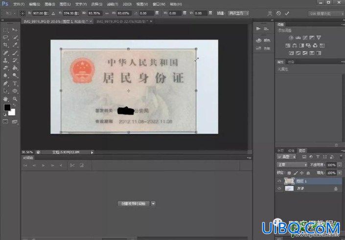Select the Hand tool
The width and height of the screenshot is (345, 240).
coord(5,99)
